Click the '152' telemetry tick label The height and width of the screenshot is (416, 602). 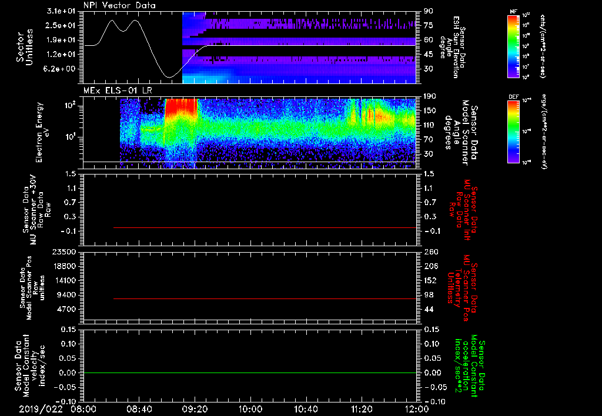click(430, 280)
